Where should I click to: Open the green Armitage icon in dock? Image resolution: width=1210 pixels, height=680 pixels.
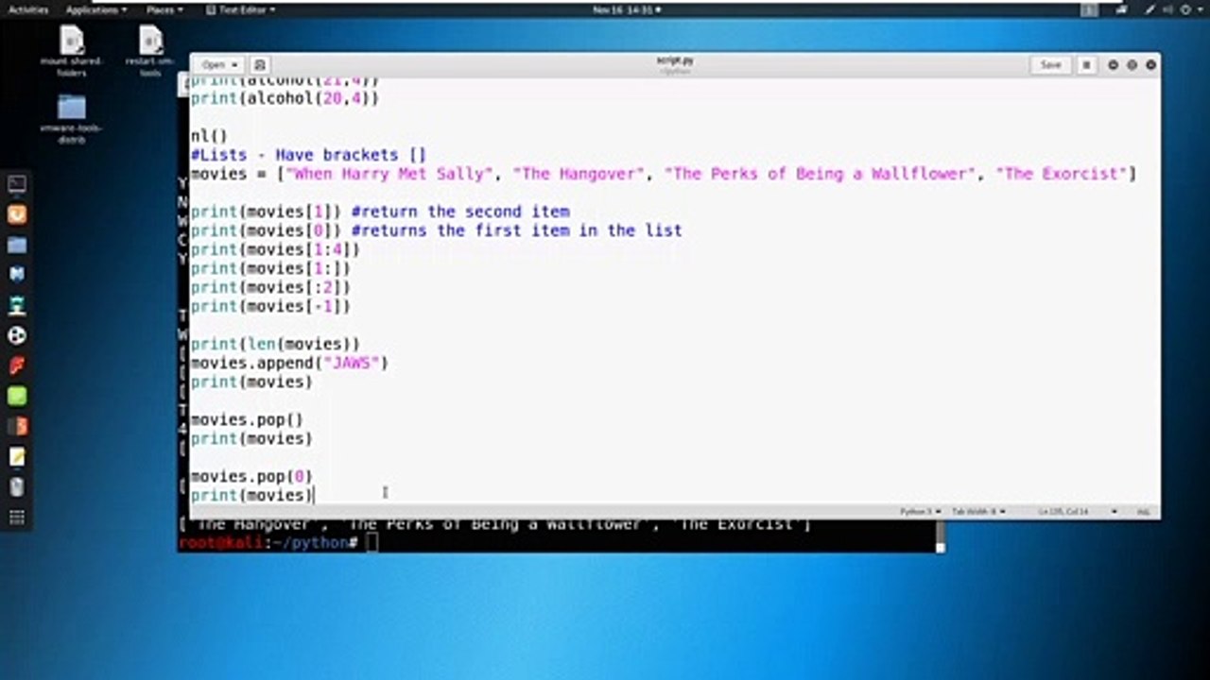coord(17,305)
